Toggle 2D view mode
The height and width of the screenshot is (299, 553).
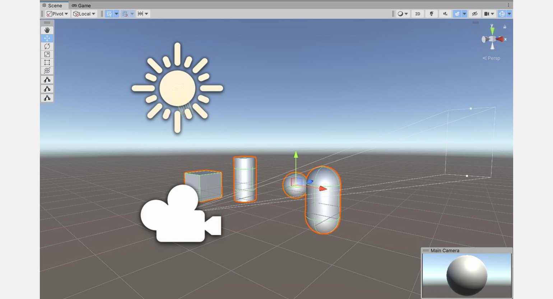tap(418, 14)
